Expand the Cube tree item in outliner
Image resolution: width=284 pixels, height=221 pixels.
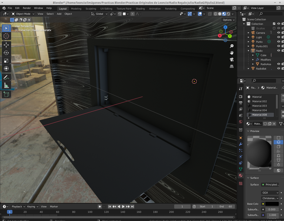pyautogui.click(x=253, y=55)
